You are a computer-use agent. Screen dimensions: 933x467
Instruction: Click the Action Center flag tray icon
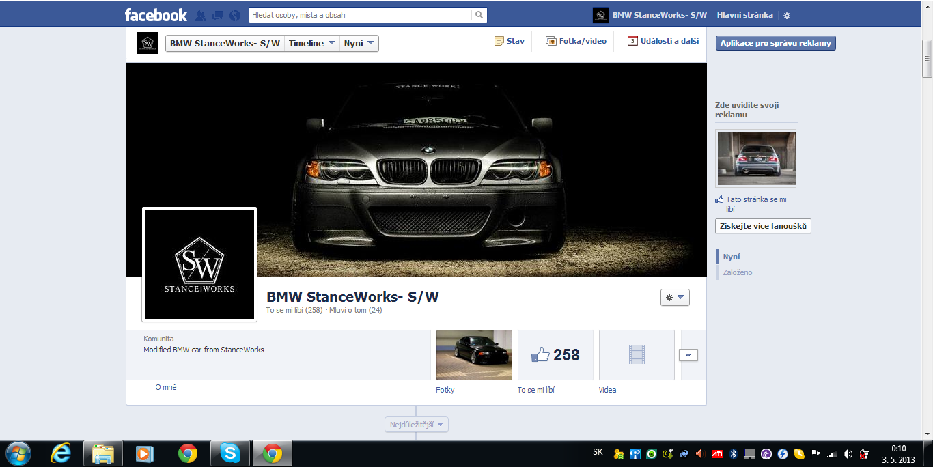pyautogui.click(x=815, y=453)
